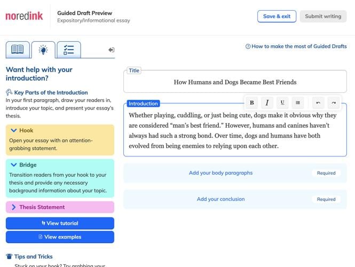The image size is (355, 267).
Task: Open the book reading tab icon
Action: click(x=18, y=50)
